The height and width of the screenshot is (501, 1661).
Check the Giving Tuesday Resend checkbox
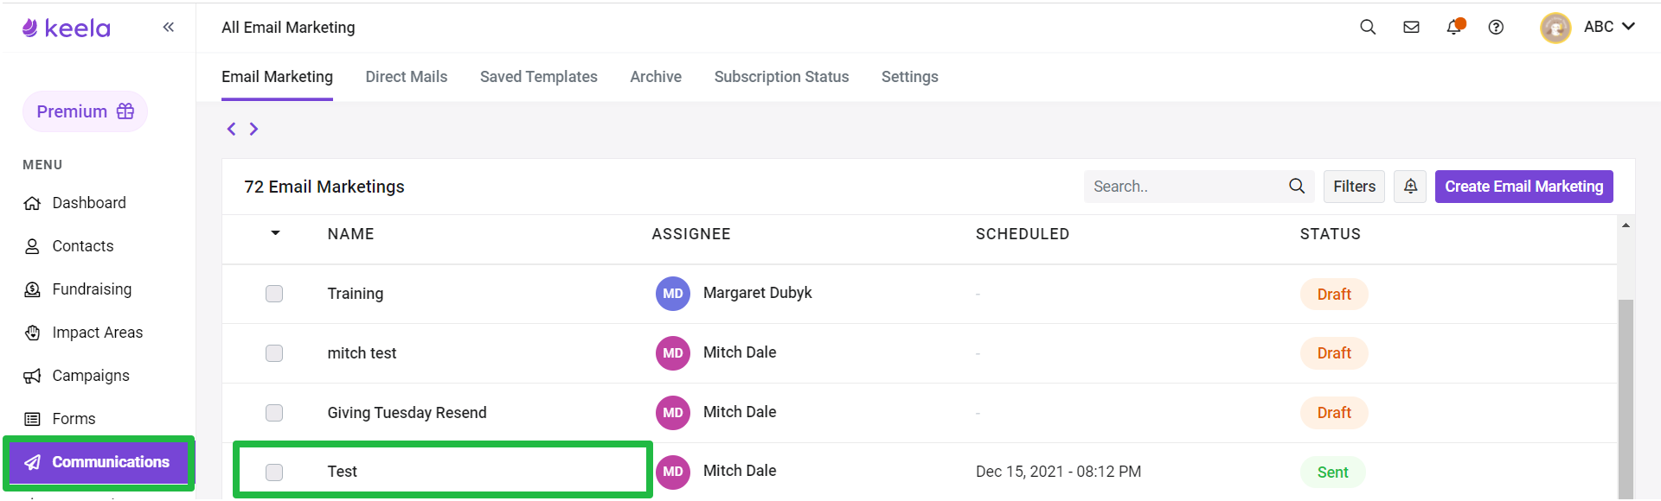tap(274, 413)
